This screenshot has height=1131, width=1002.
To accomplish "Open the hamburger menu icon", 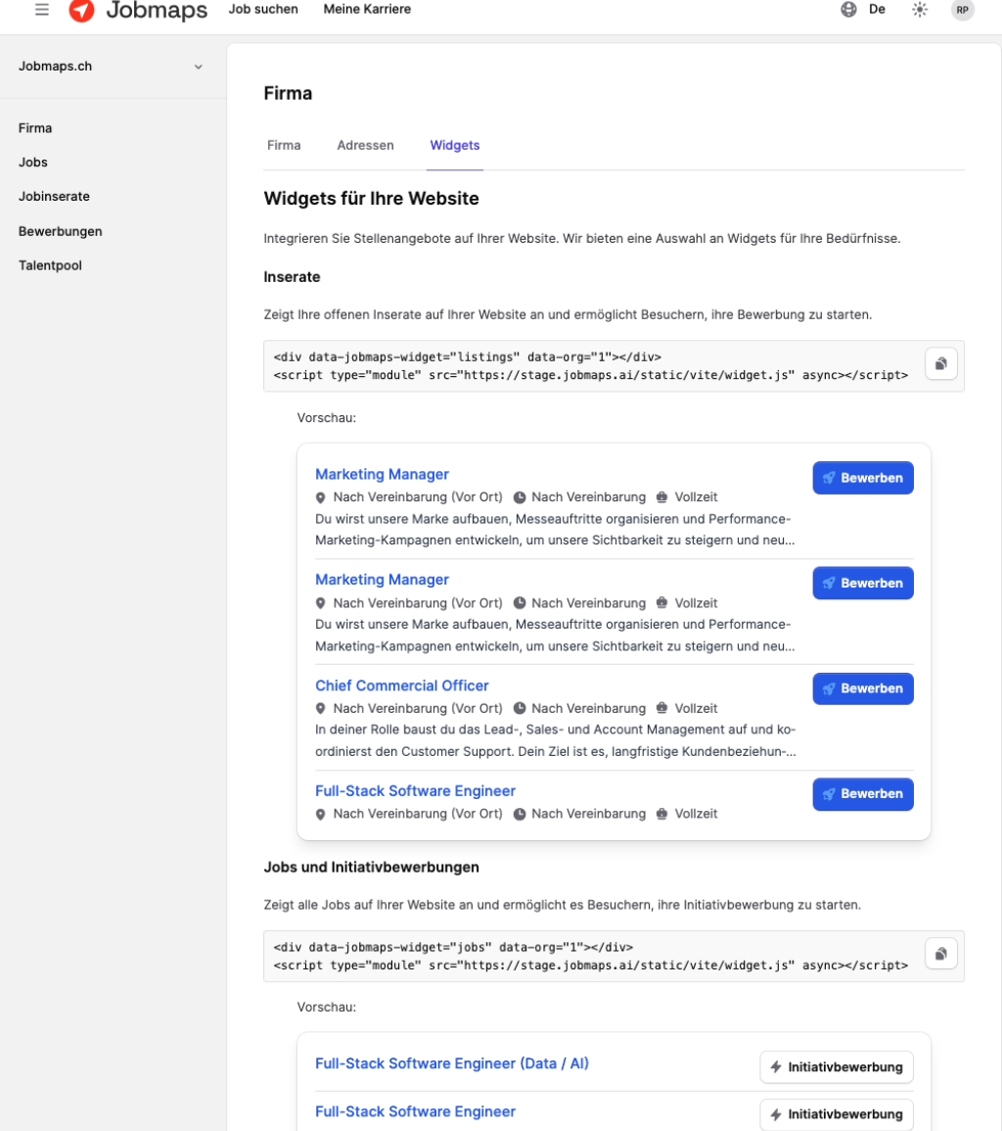I will (42, 10).
